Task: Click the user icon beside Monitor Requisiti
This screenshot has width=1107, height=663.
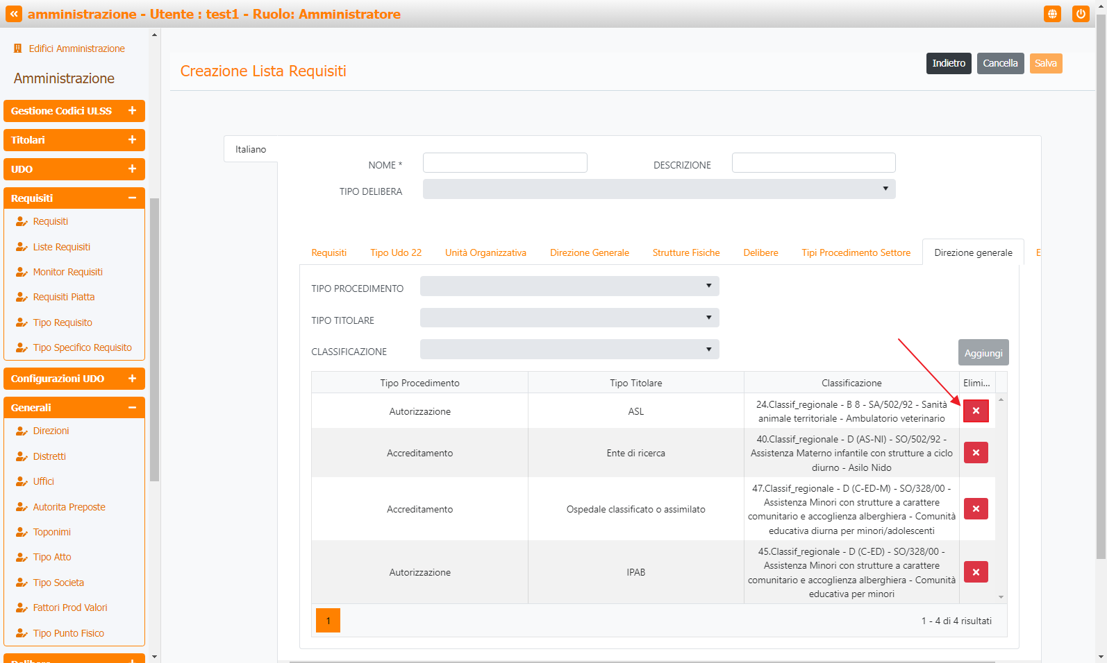Action: (x=22, y=272)
